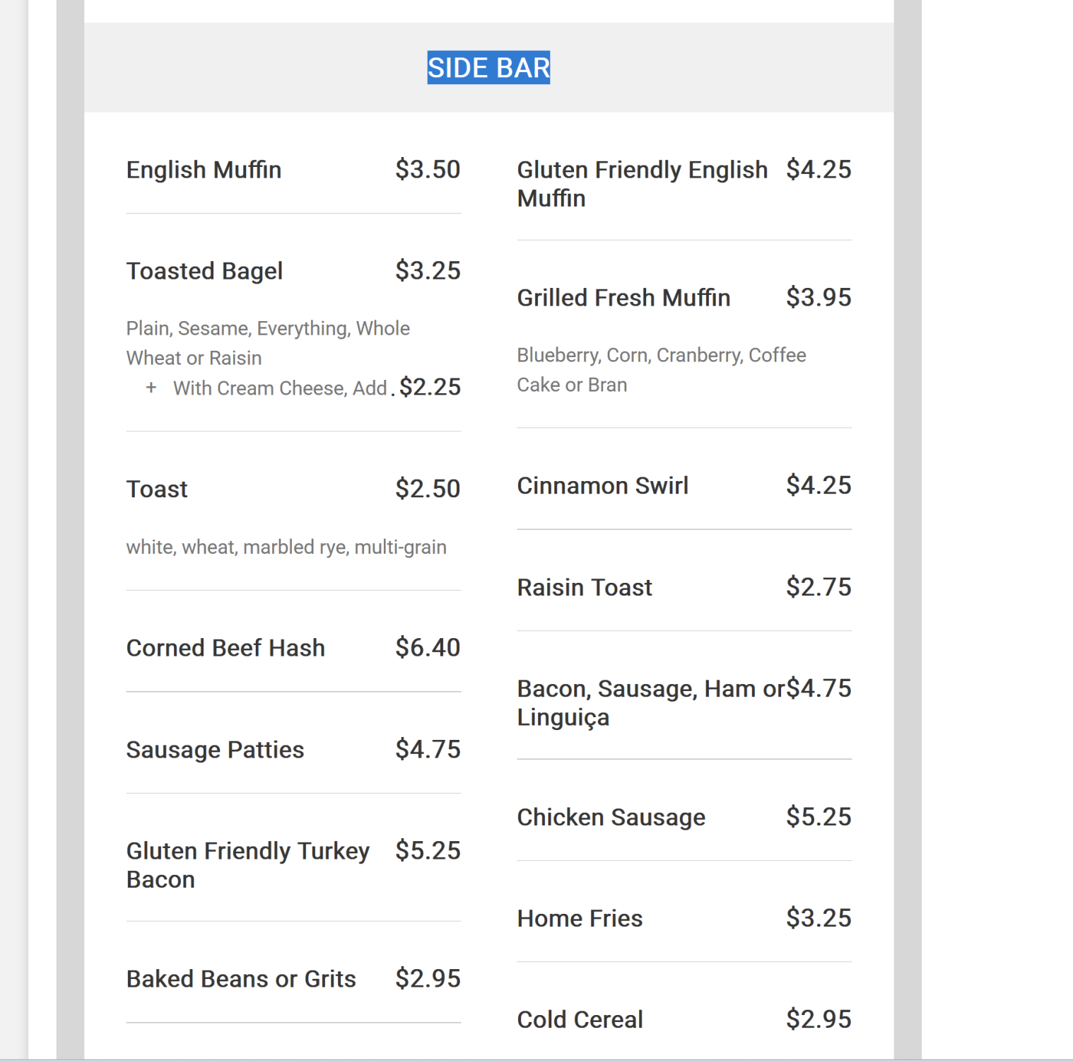Select the Sausage Patties menu item
Viewport: 1073px width, 1061px height.
(215, 750)
